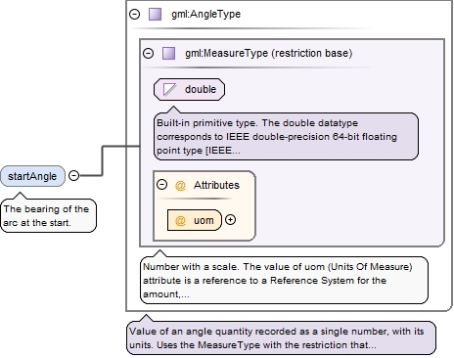The width and height of the screenshot is (454, 358).
Task: Click the 'Value of an angle quantity' annotation
Action: coord(281,338)
